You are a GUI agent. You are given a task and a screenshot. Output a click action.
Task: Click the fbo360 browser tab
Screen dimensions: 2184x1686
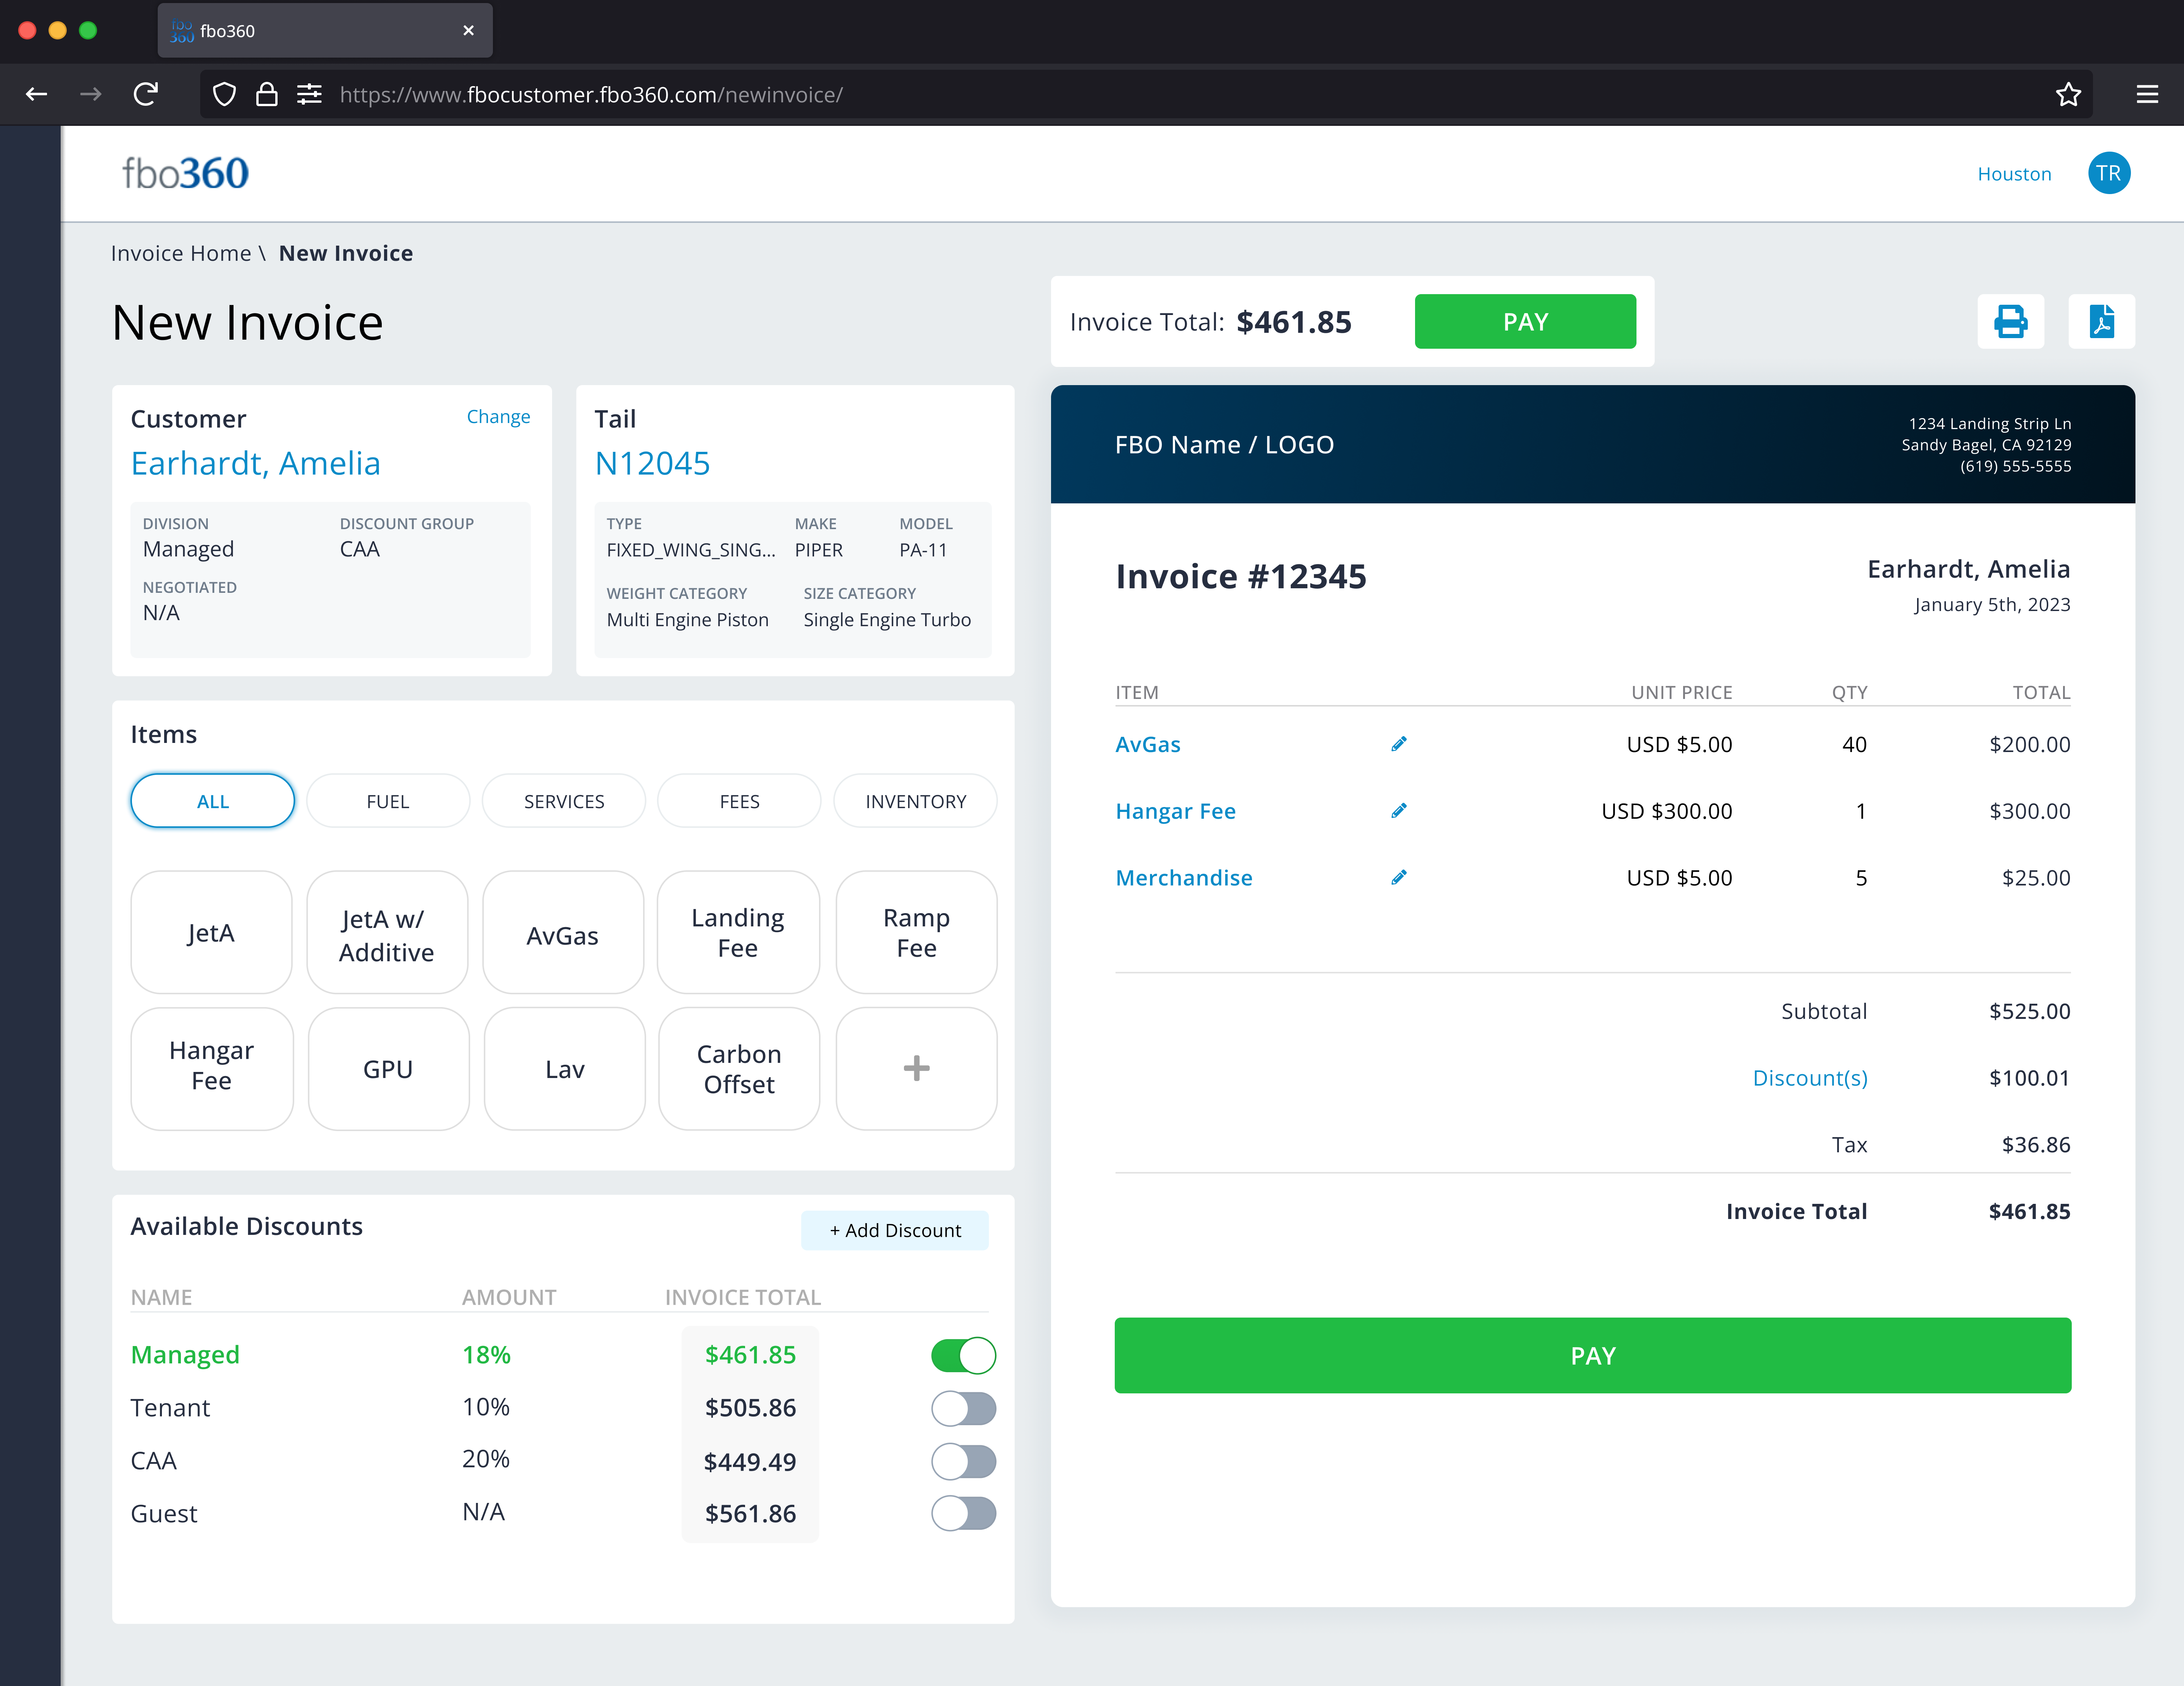click(325, 31)
